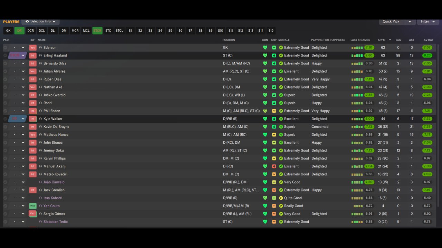Open Kevin De Bruyne's player name link
The width and height of the screenshot is (442, 248).
click(x=56, y=127)
